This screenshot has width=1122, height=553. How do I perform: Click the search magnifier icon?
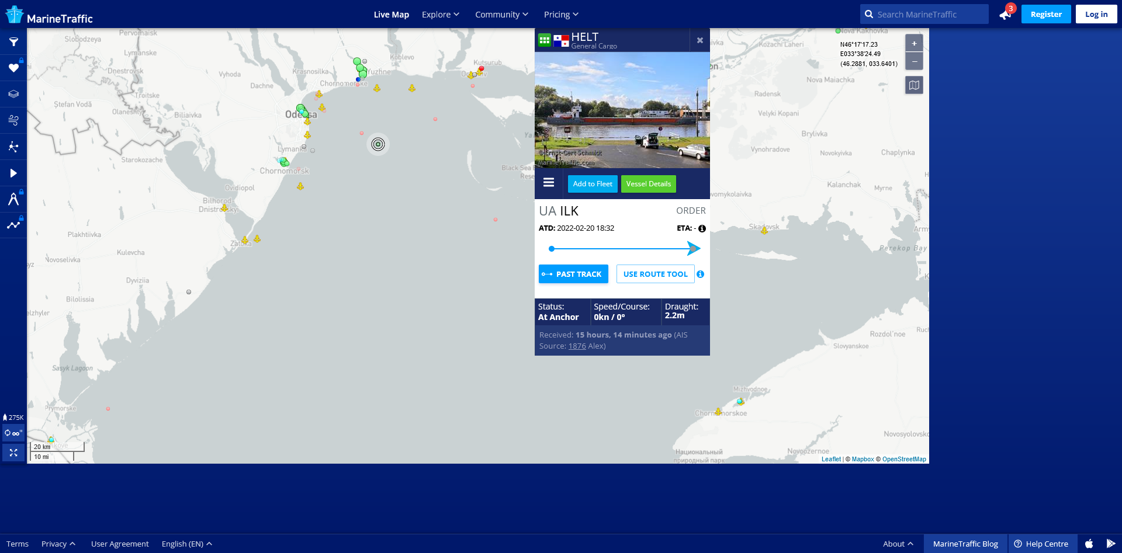point(869,14)
